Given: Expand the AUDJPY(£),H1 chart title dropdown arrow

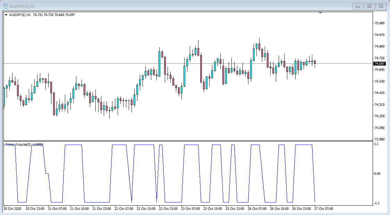Looking at the screenshot, I should pyautogui.click(x=6, y=15).
